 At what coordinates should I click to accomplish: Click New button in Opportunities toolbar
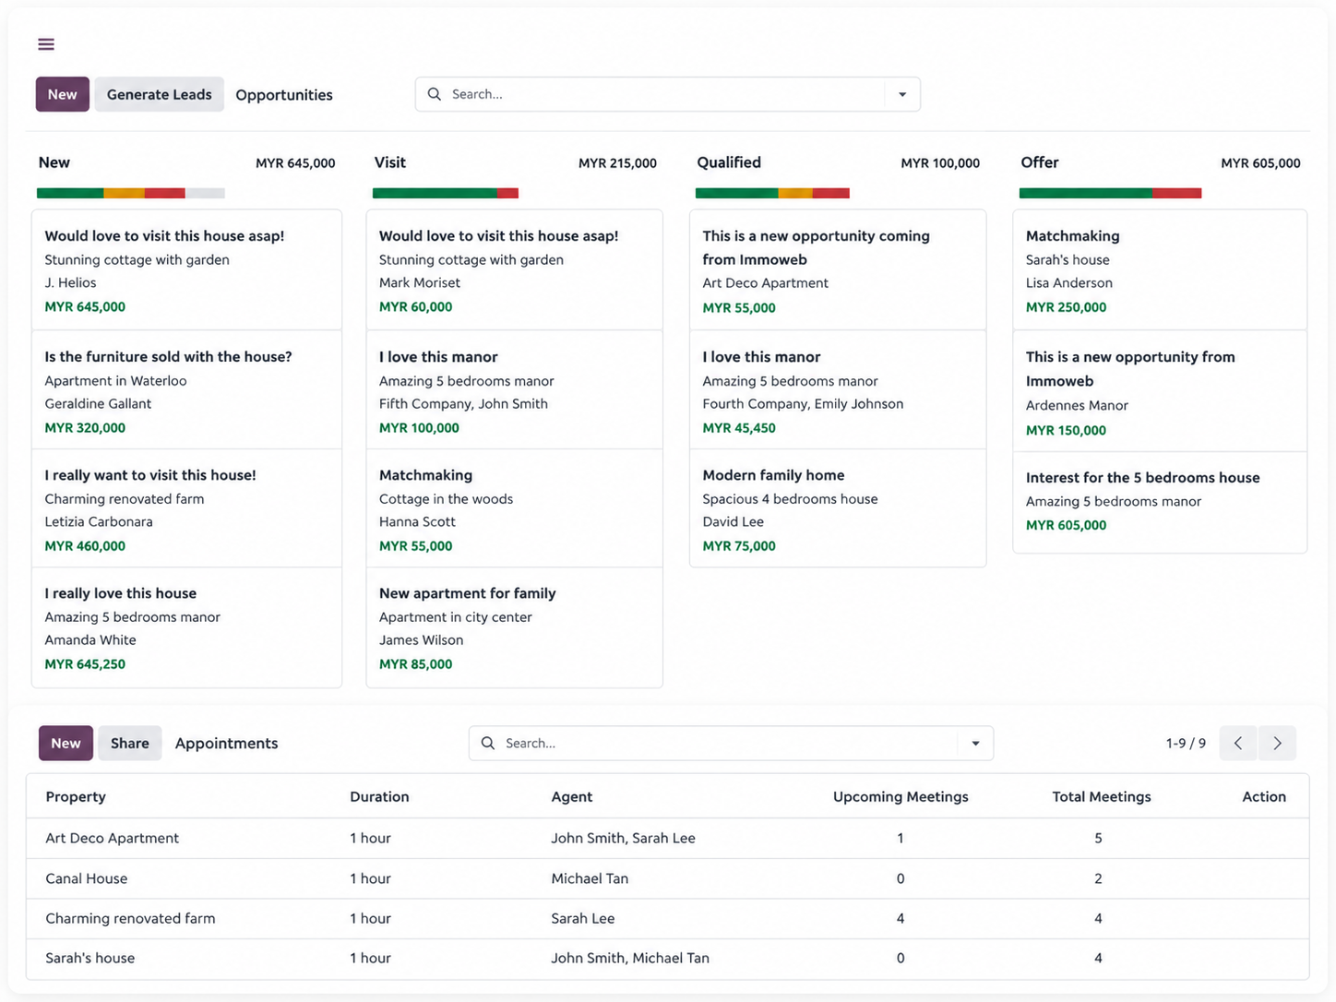[x=62, y=94]
